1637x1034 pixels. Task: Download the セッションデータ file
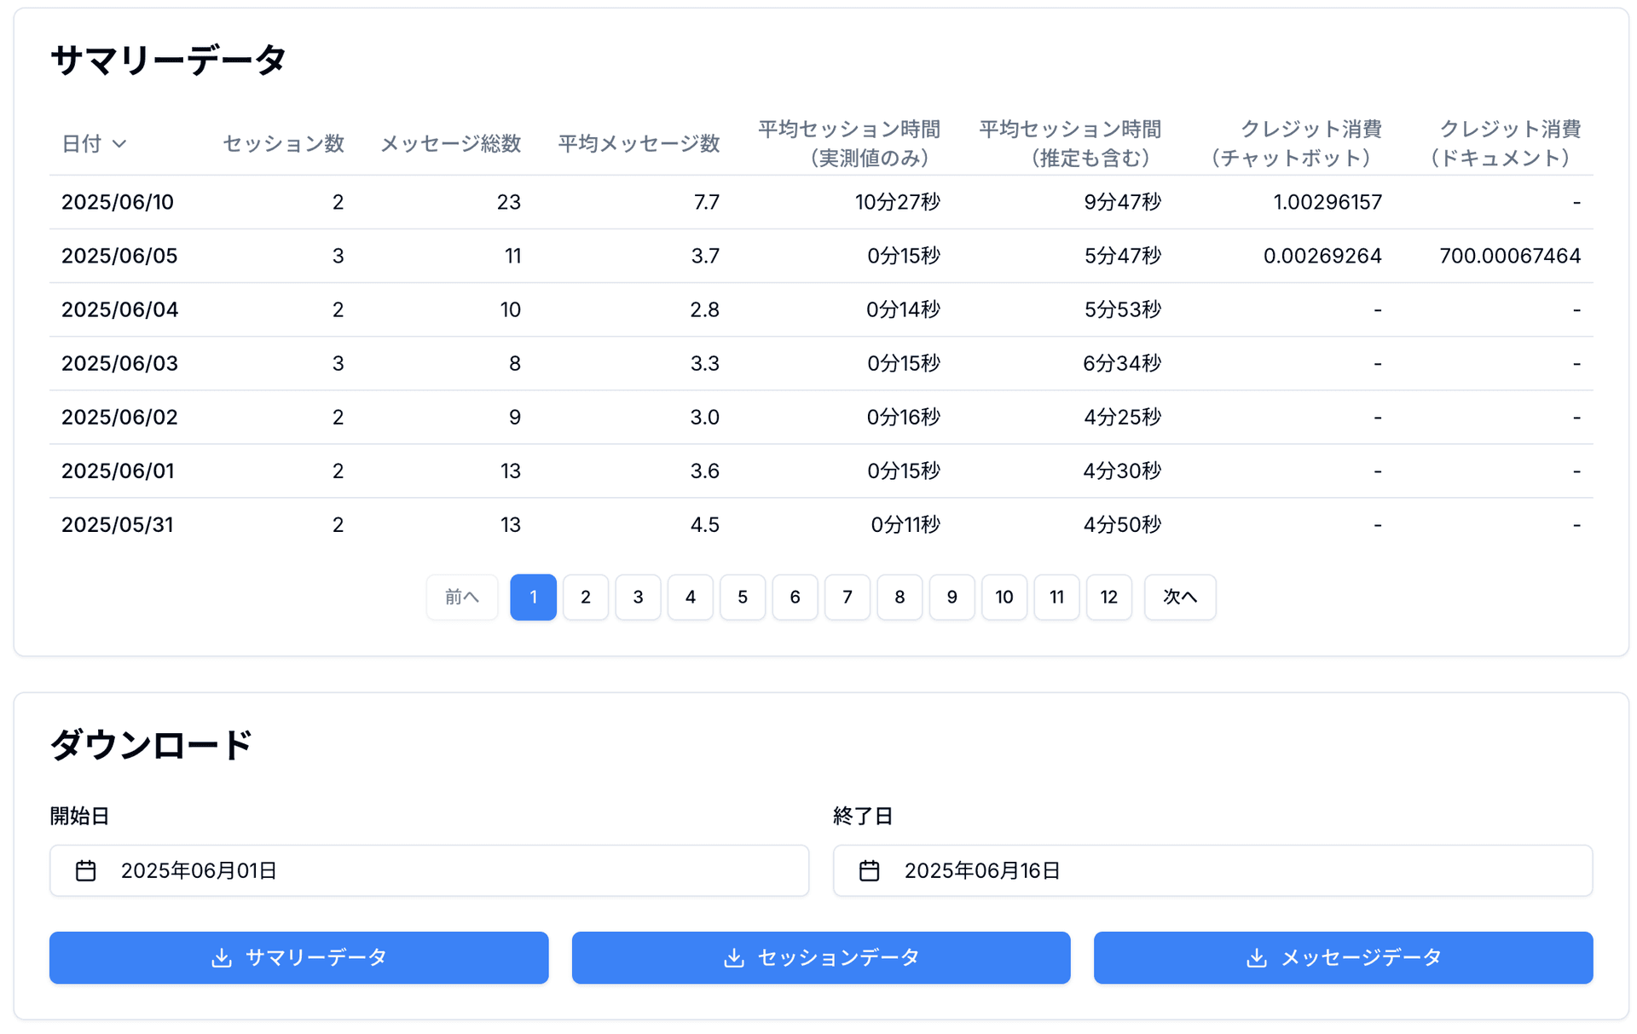pos(821,957)
